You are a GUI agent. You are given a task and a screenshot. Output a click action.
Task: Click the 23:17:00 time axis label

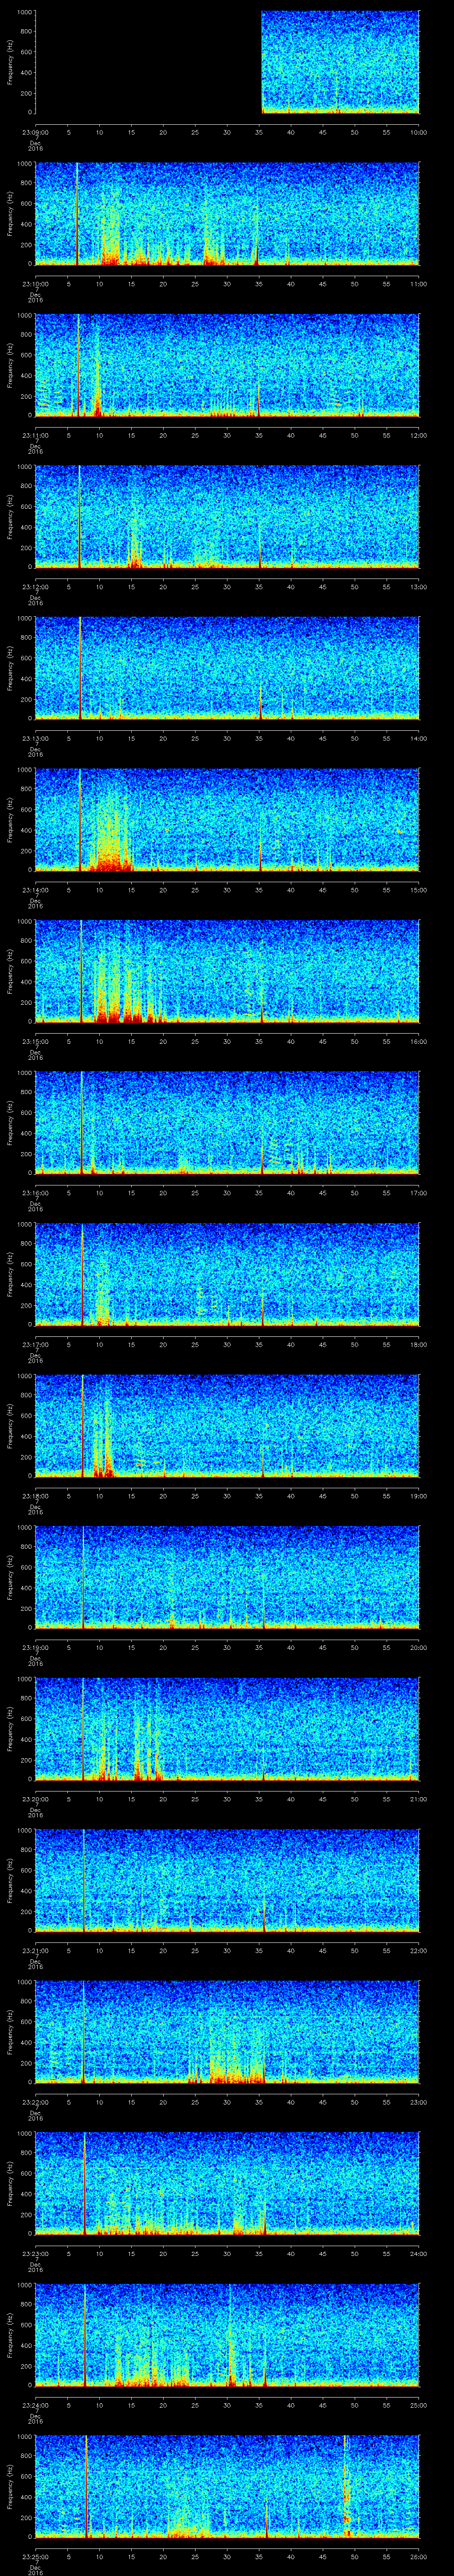point(36,1344)
